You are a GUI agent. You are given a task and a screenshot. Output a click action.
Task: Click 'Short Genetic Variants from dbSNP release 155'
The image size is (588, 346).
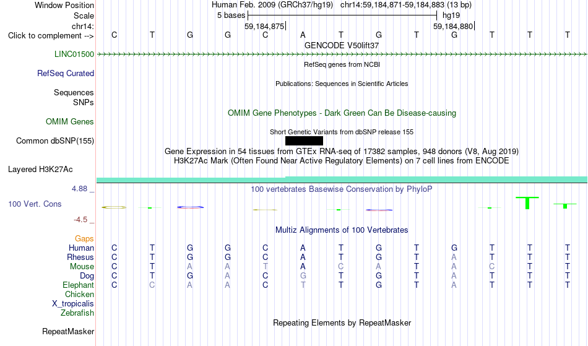point(342,132)
